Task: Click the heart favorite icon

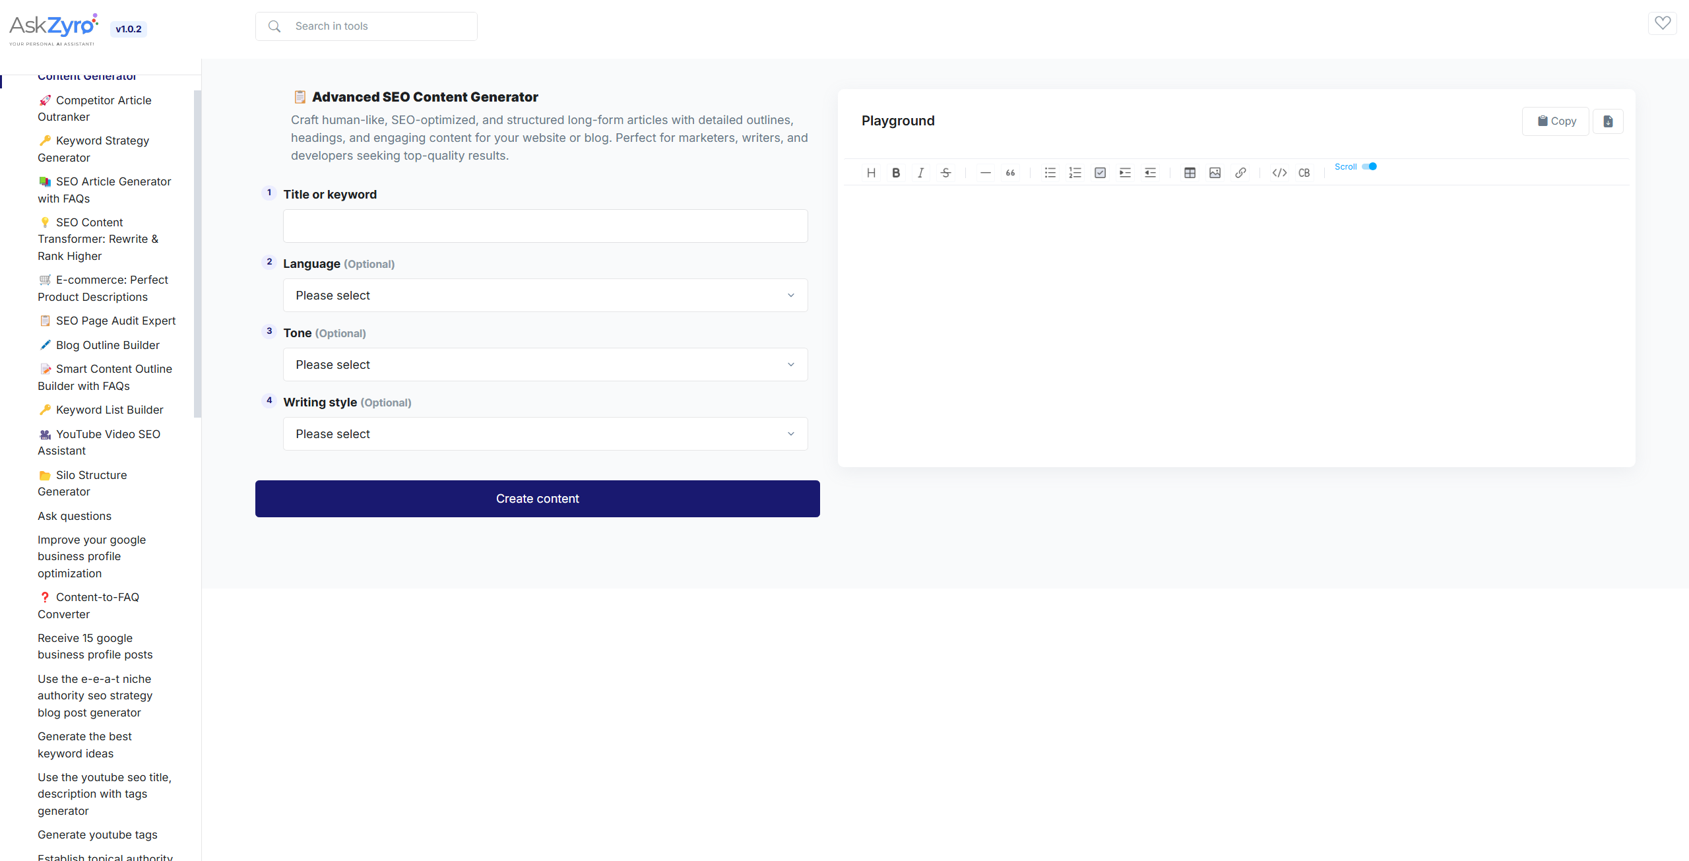Action: tap(1663, 24)
